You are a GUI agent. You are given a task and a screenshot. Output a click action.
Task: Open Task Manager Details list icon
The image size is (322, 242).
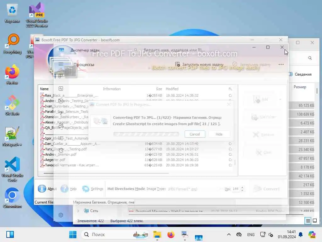tap(61, 138)
